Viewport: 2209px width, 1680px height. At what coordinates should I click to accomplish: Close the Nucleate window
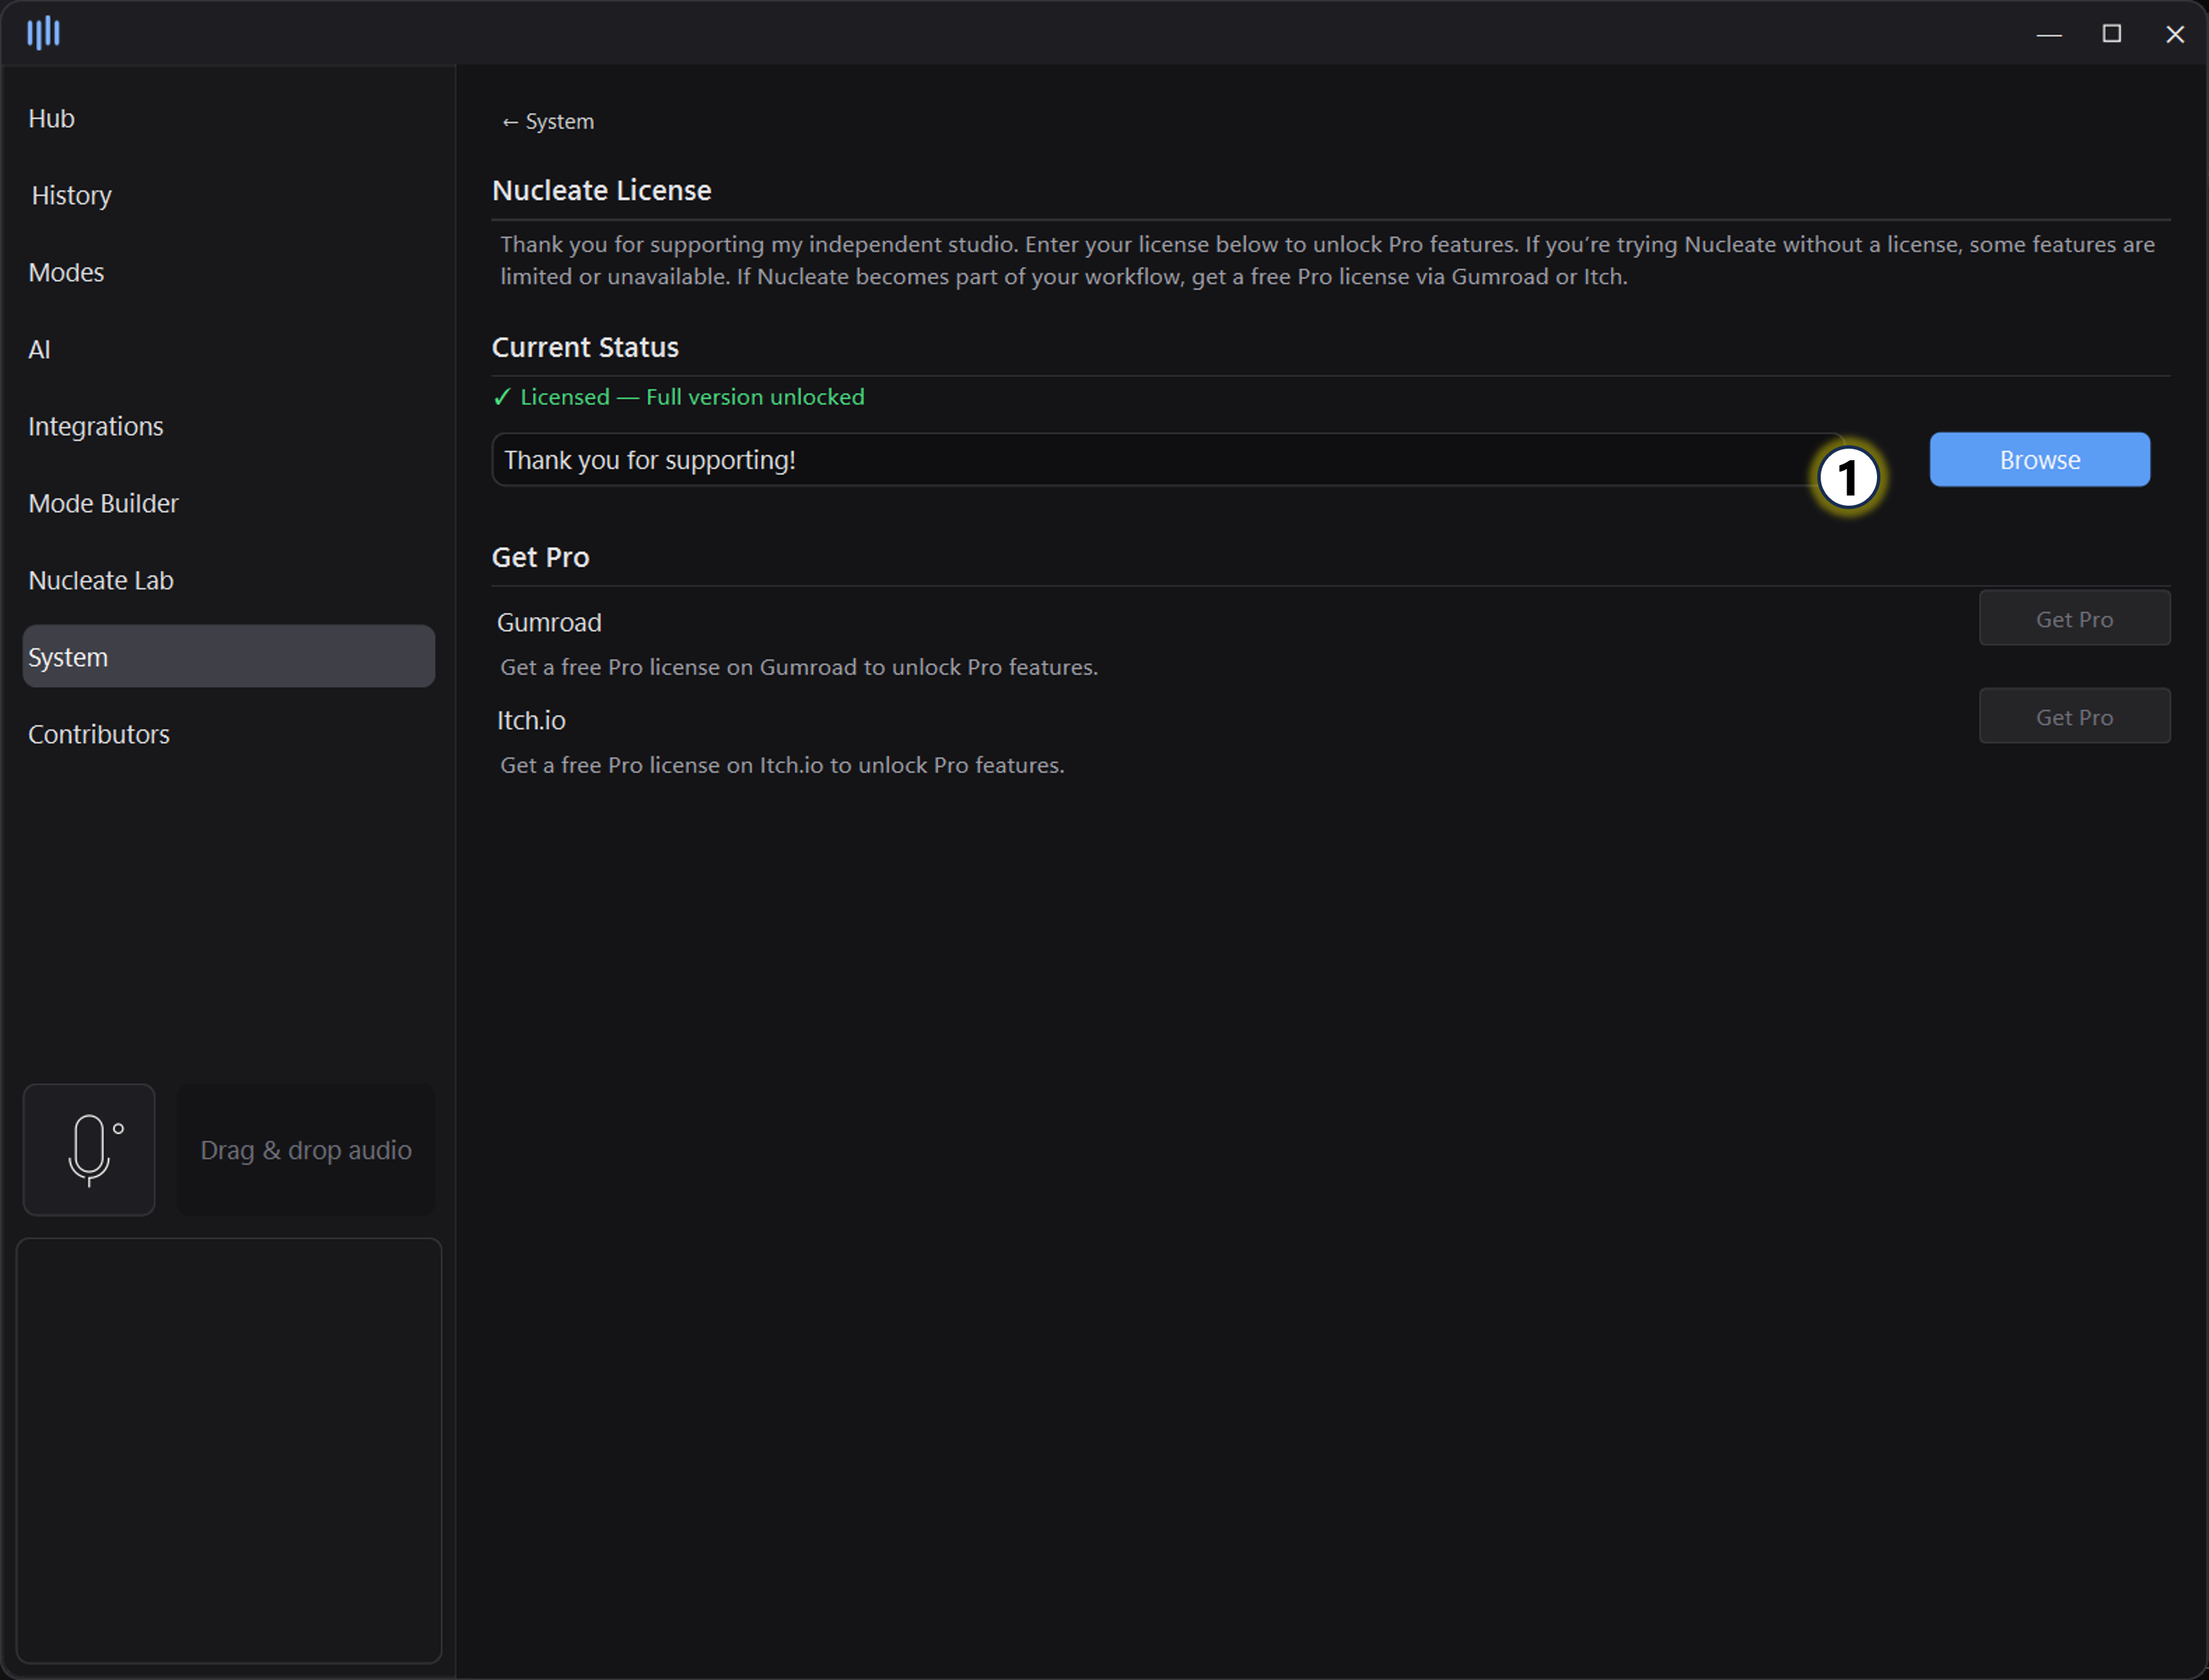point(2175,34)
